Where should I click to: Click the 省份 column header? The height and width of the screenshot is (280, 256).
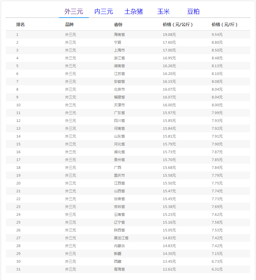118,24
